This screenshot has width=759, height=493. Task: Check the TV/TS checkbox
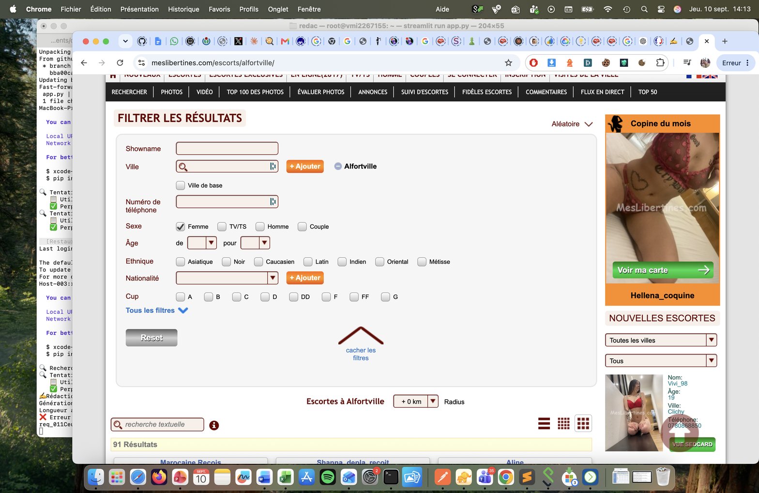(222, 226)
